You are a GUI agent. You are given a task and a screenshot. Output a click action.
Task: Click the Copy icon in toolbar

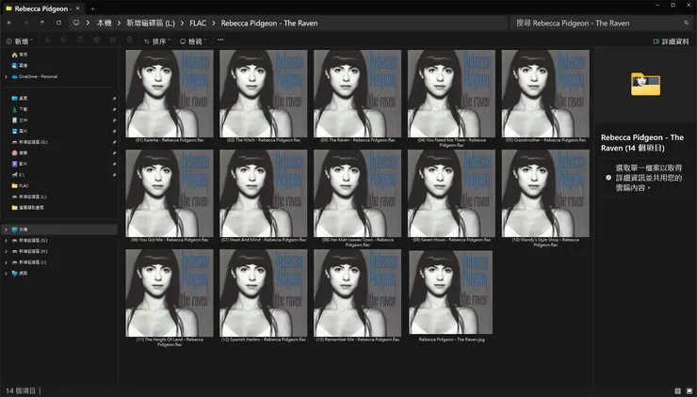(x=63, y=40)
